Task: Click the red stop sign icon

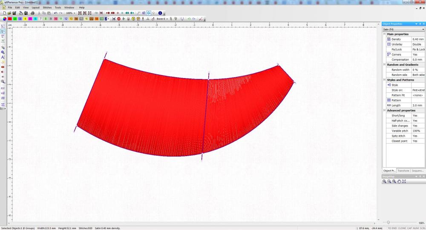Action: [x=119, y=19]
